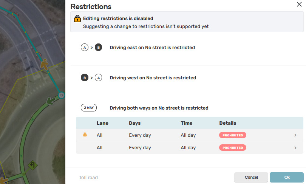
Task: Select Driving east on No street section
Action: 152,48
